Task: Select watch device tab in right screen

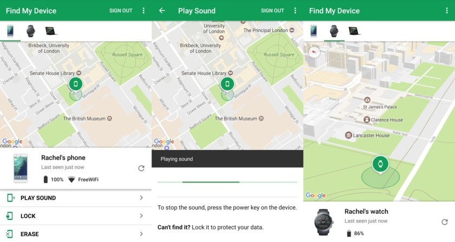Action: pos(334,31)
